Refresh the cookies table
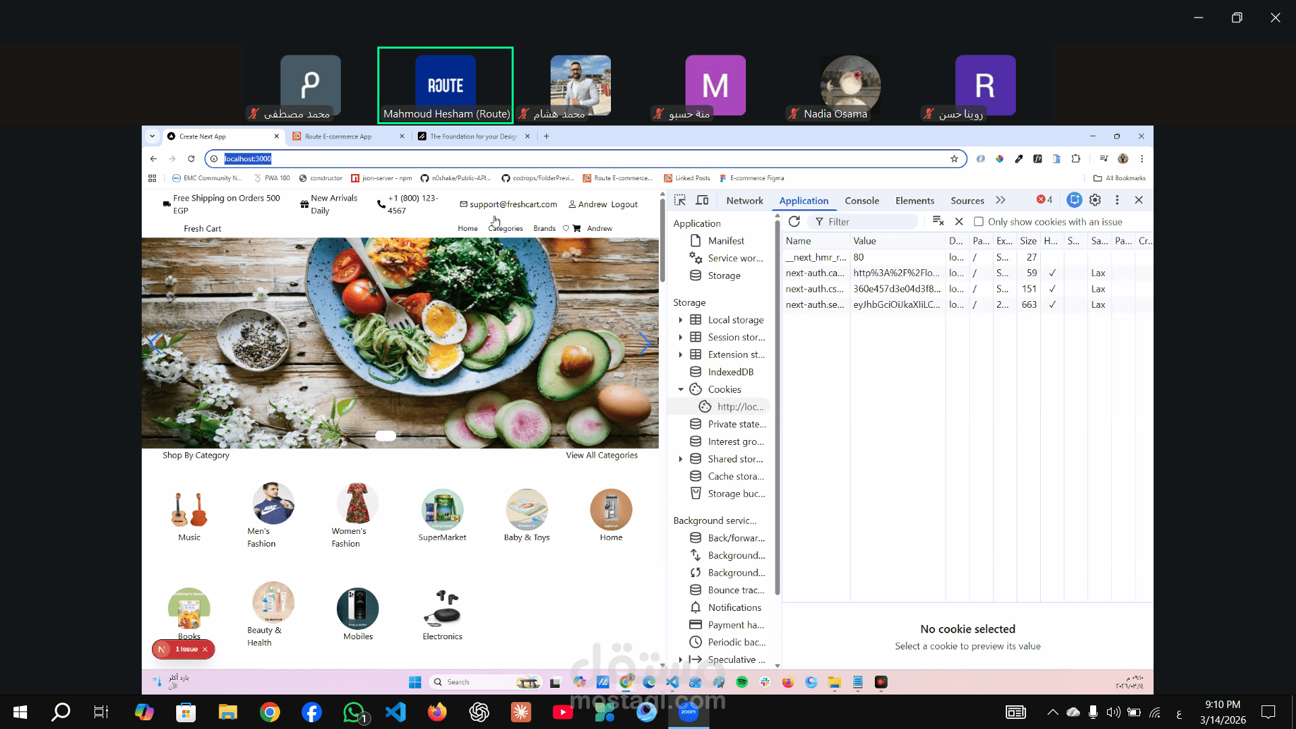Screen dimensions: 1296x729 pos(794,221)
